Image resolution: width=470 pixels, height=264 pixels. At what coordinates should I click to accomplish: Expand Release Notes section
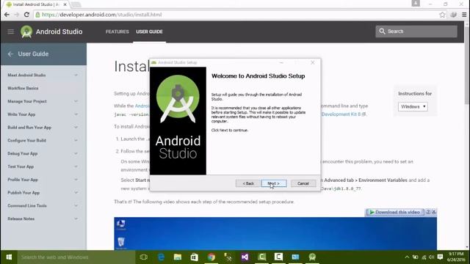click(76, 219)
